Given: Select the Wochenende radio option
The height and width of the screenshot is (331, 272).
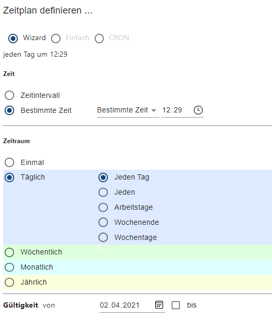Looking at the screenshot, I should [103, 222].
